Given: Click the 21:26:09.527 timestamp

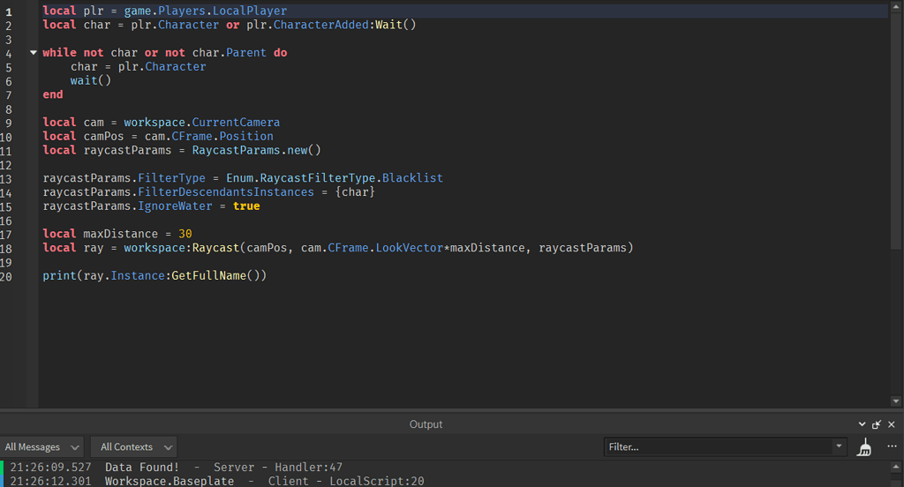Looking at the screenshot, I should (50, 467).
